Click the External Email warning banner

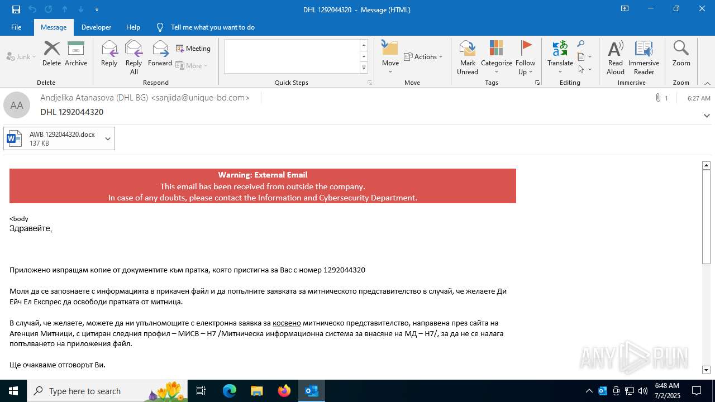tap(263, 186)
